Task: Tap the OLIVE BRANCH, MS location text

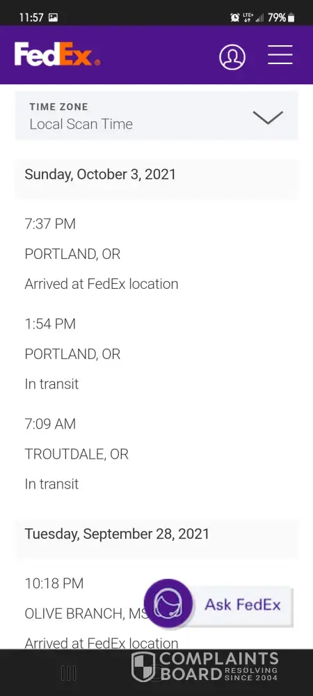Action: (x=86, y=614)
